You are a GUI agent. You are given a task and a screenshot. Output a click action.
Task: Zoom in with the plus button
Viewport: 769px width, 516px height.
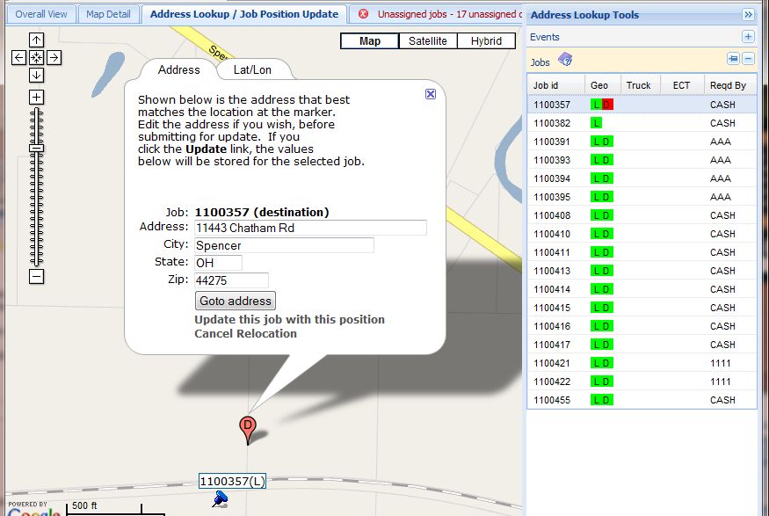(36, 97)
